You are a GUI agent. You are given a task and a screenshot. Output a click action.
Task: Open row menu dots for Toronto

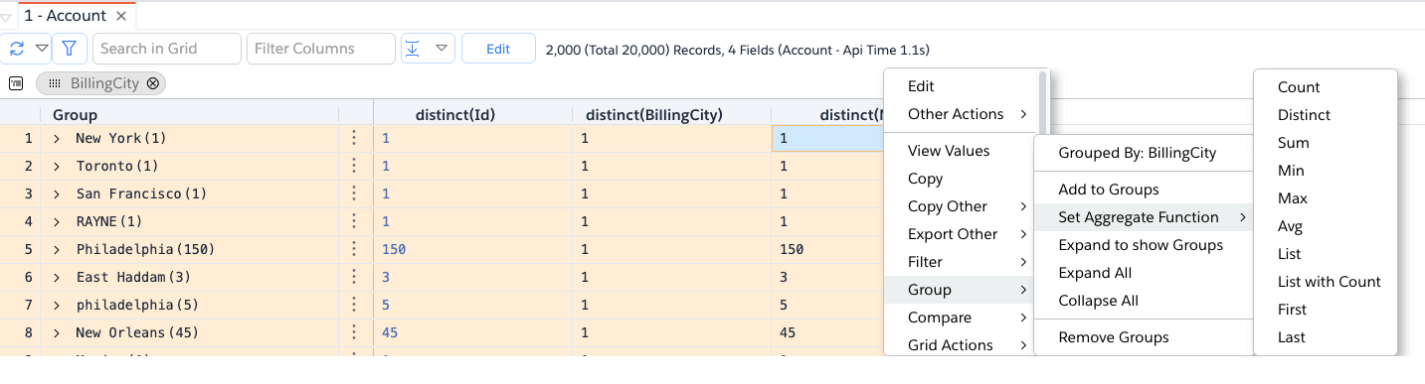[x=354, y=167]
